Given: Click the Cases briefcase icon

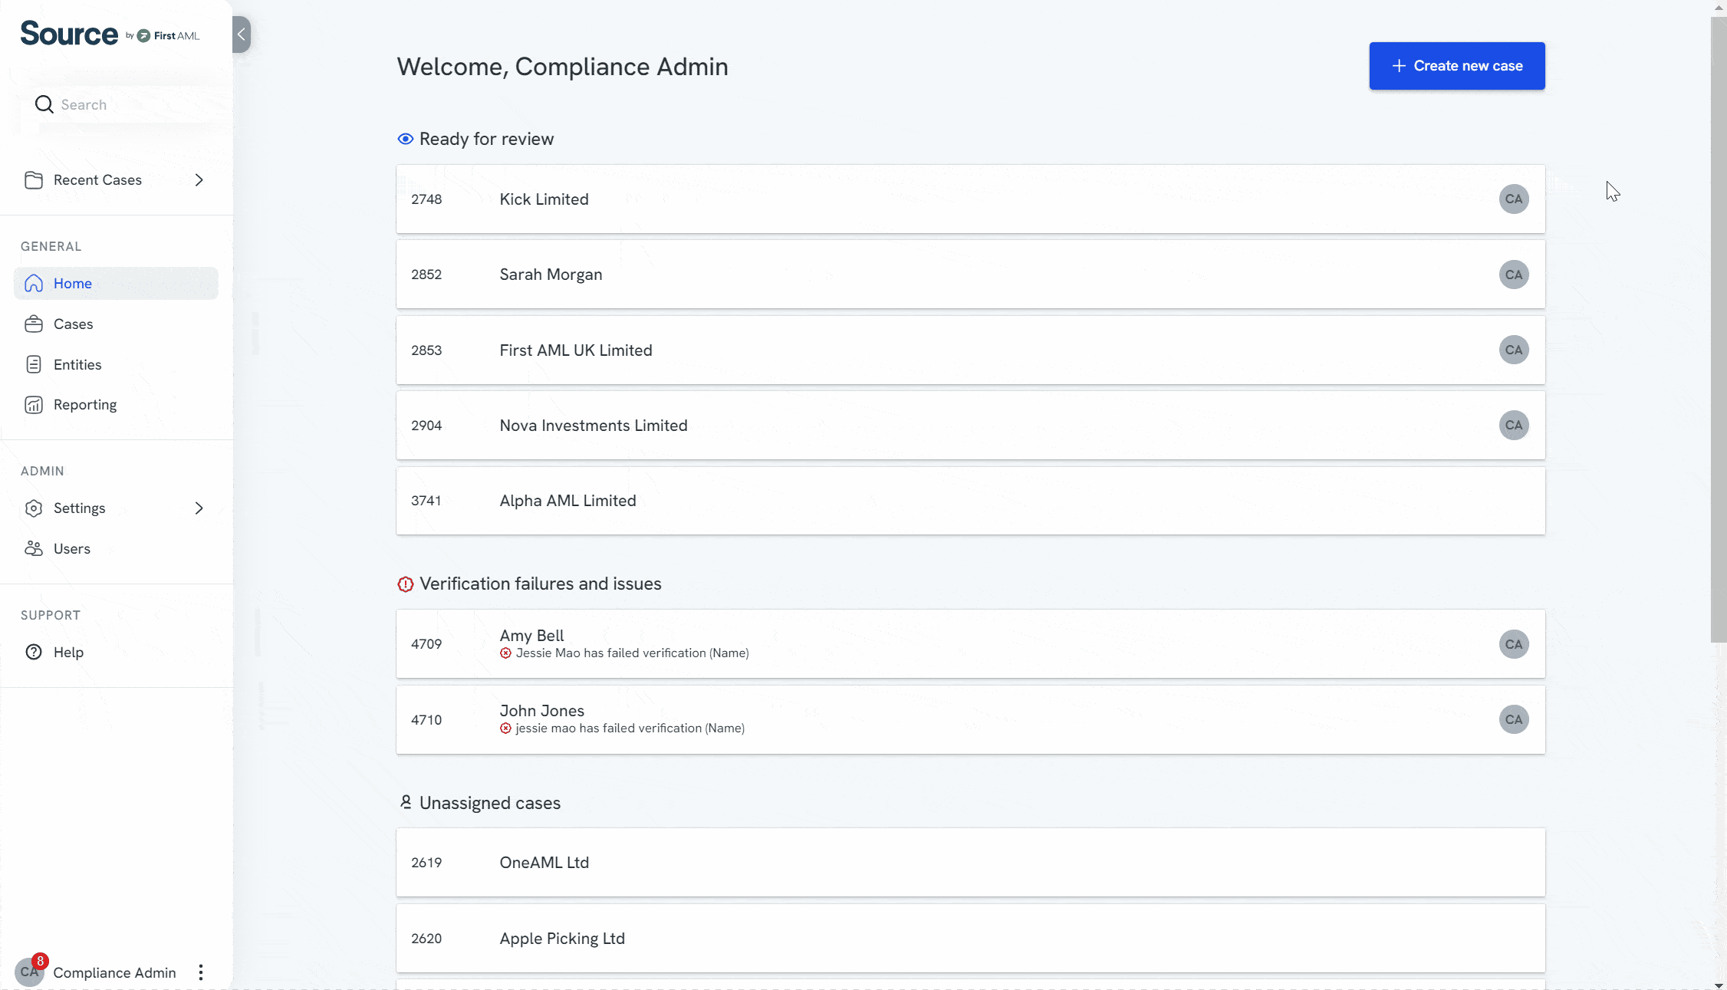Looking at the screenshot, I should click(34, 324).
